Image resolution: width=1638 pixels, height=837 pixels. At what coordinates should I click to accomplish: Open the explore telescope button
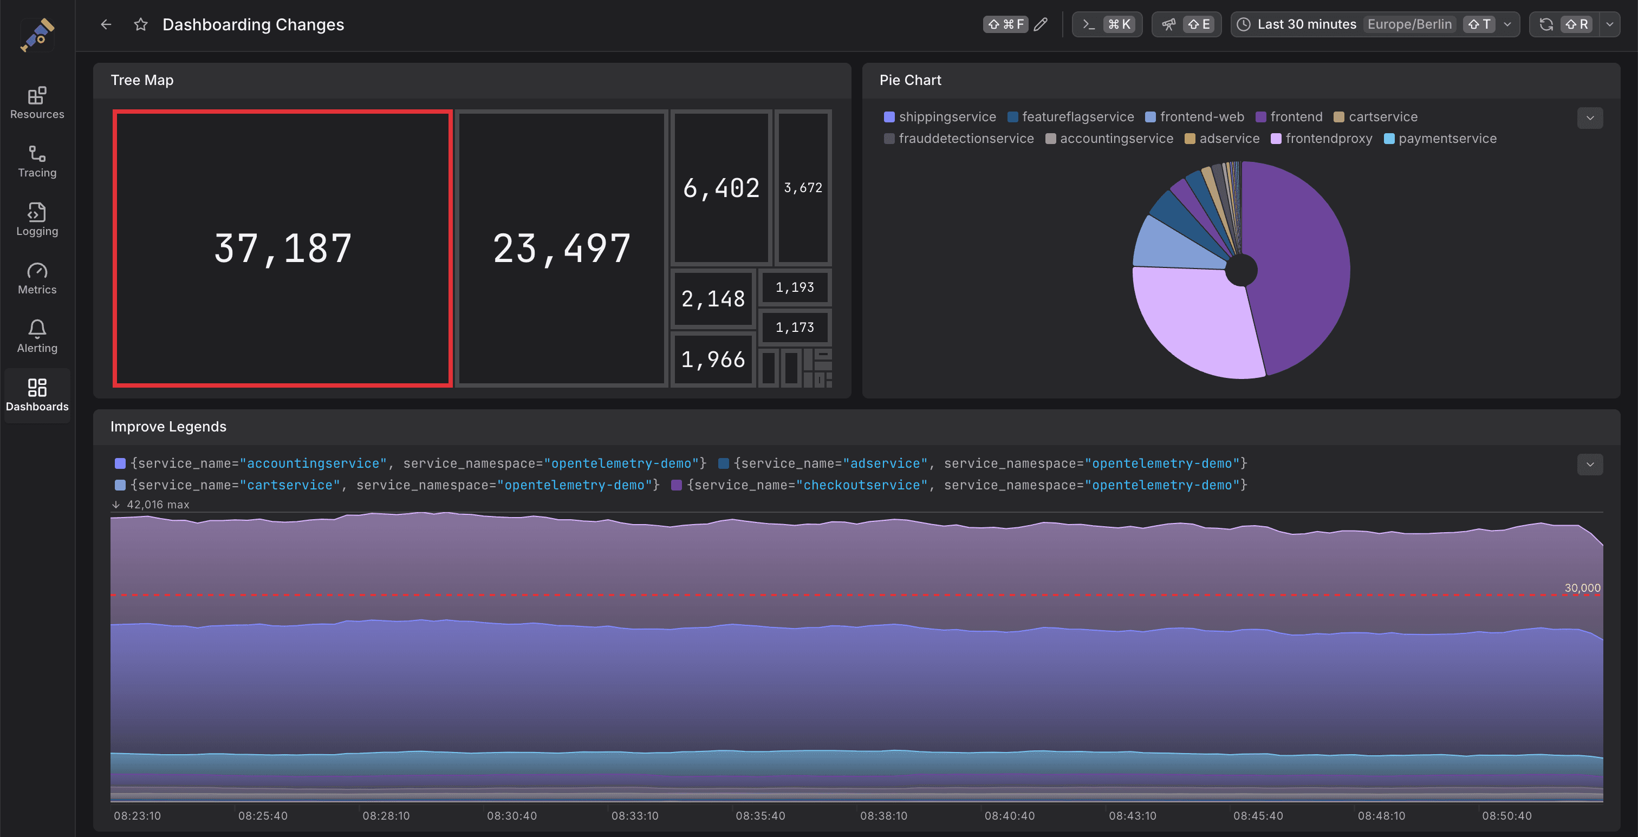(x=1187, y=24)
